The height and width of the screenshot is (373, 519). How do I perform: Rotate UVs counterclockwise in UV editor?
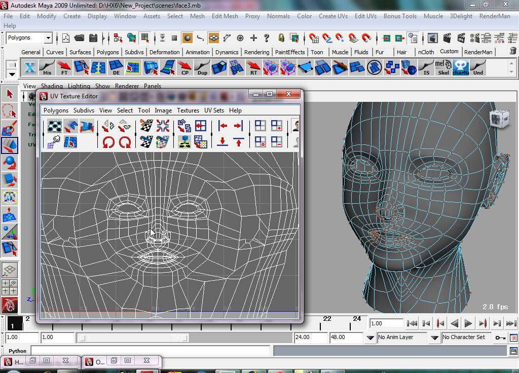pos(108,142)
